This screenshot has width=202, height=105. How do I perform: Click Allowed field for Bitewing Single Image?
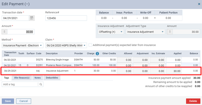125,60
